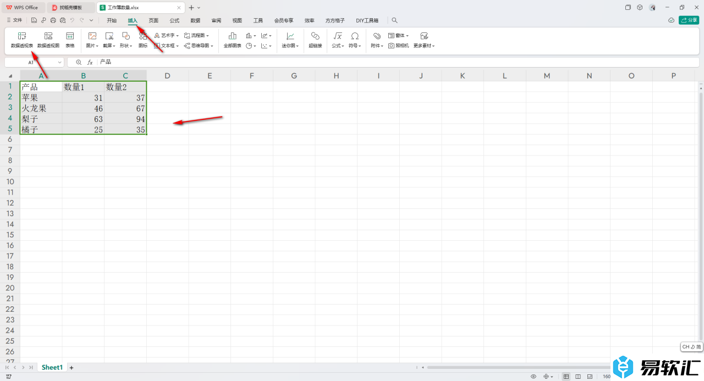The width and height of the screenshot is (704, 381).
Task: Click the 数据透视表 pivot table icon
Action: click(22, 40)
